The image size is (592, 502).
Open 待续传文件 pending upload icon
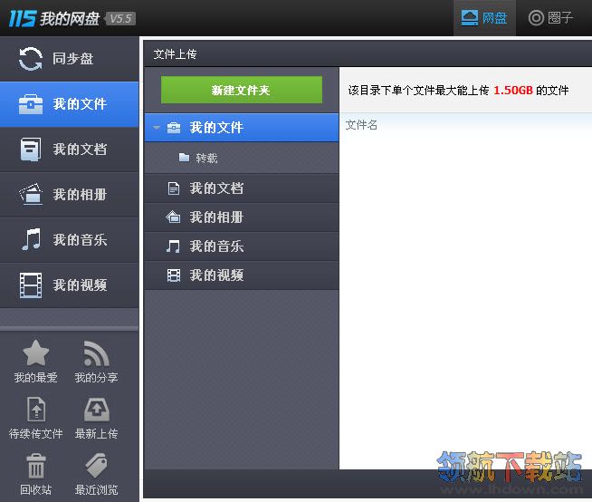(36, 409)
